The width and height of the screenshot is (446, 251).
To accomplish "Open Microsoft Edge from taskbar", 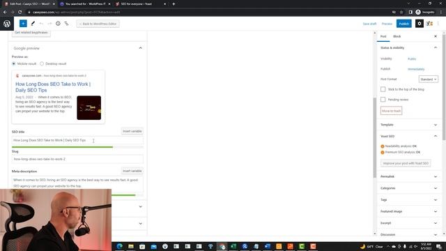I will 119,246.
